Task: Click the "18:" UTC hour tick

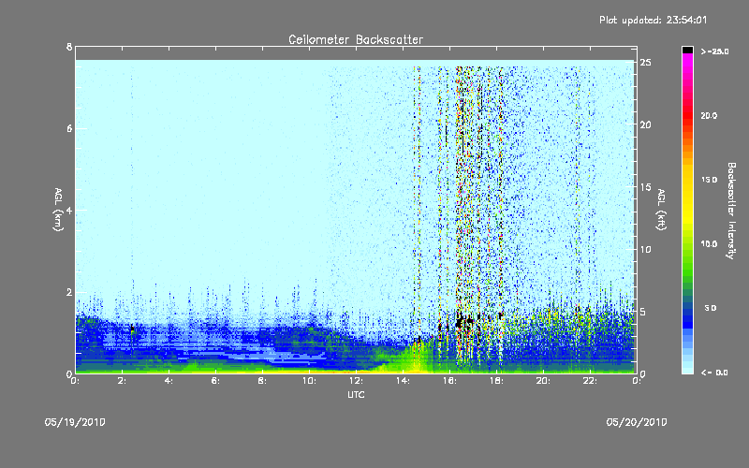Action: coord(497,381)
